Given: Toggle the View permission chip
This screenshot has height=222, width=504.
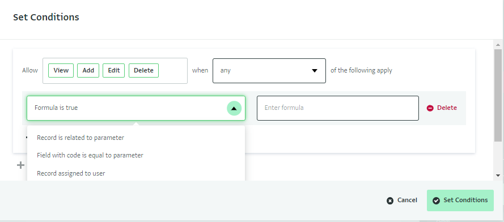Looking at the screenshot, I should point(61,70).
